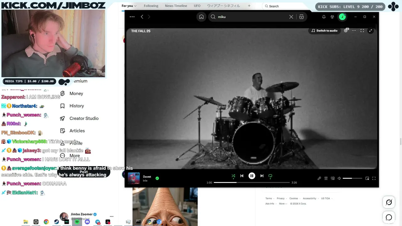This screenshot has width=402, height=226.
Task: Show lyrics with microphone icon
Action: pos(319,178)
